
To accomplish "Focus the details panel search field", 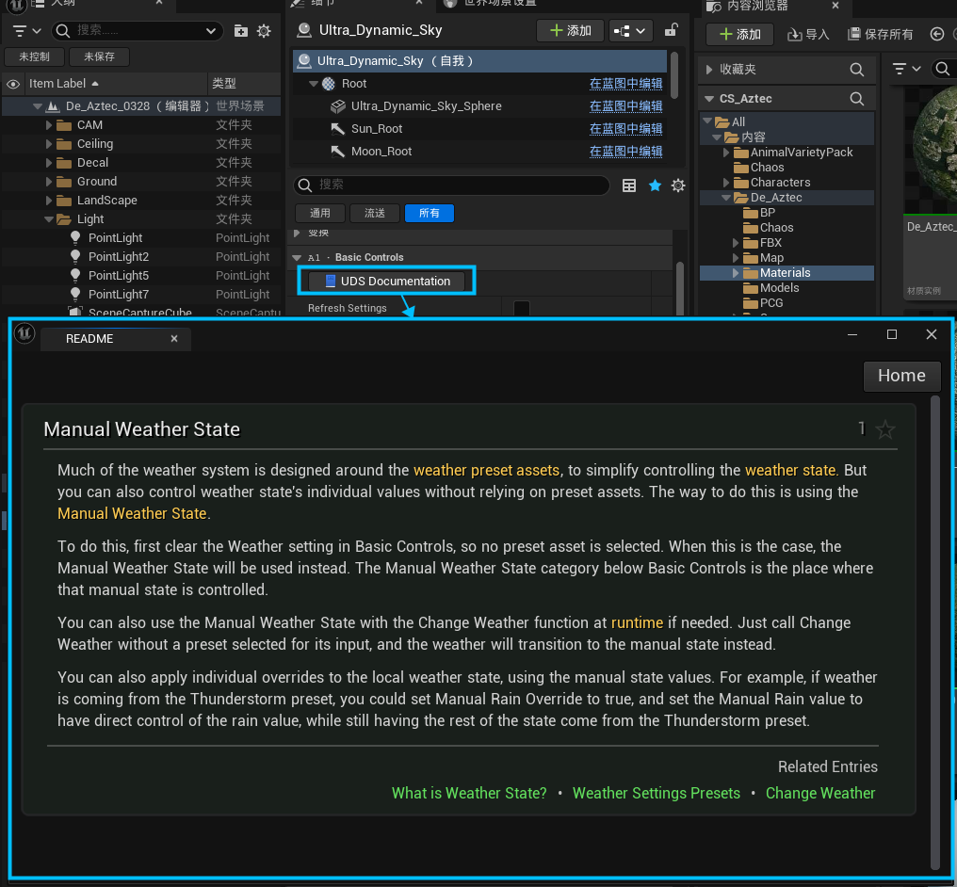I will pos(451,185).
